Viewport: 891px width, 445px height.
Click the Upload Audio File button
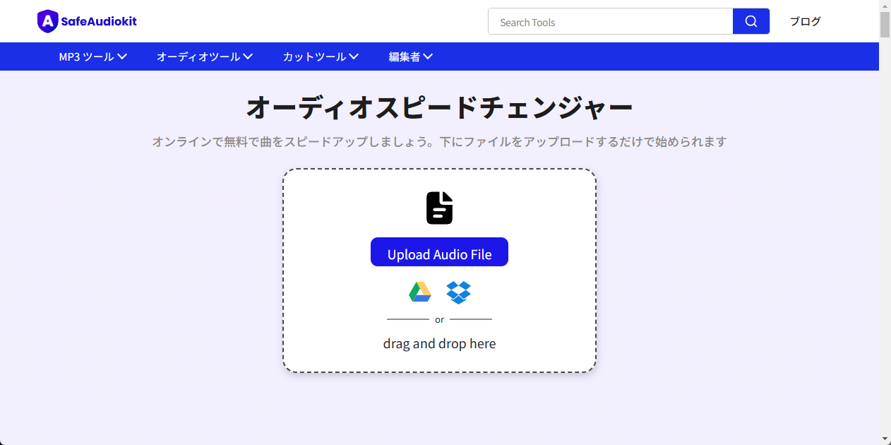click(x=439, y=251)
